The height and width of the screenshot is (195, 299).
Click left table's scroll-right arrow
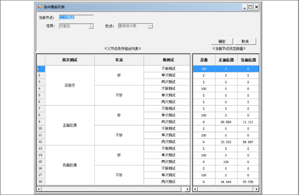pyautogui.click(x=187, y=189)
